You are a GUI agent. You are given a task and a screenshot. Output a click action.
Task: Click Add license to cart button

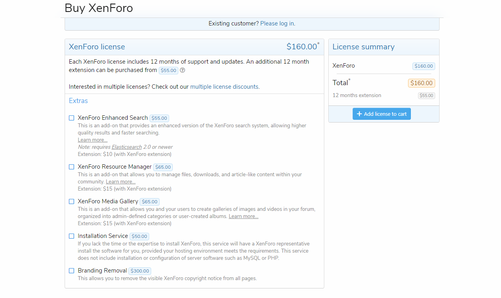pyautogui.click(x=381, y=114)
